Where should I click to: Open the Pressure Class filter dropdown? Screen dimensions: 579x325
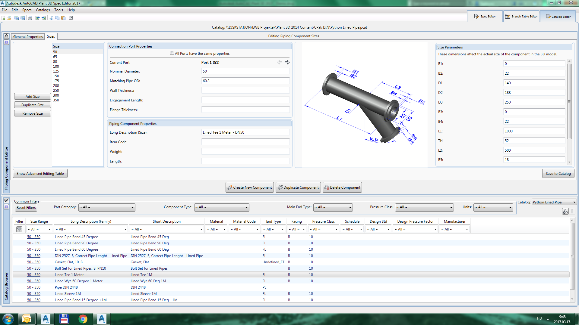424,207
